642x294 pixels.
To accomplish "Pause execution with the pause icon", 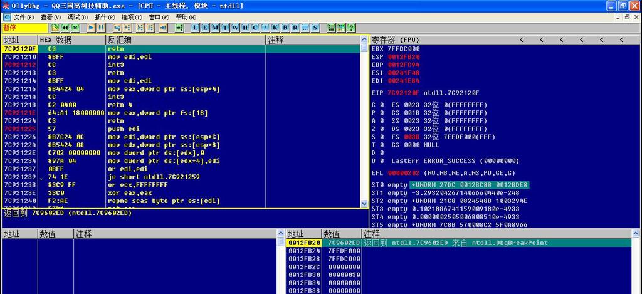I will 101,28.
